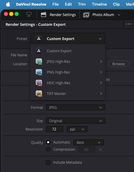Open the ppi units dropdown

(77, 129)
